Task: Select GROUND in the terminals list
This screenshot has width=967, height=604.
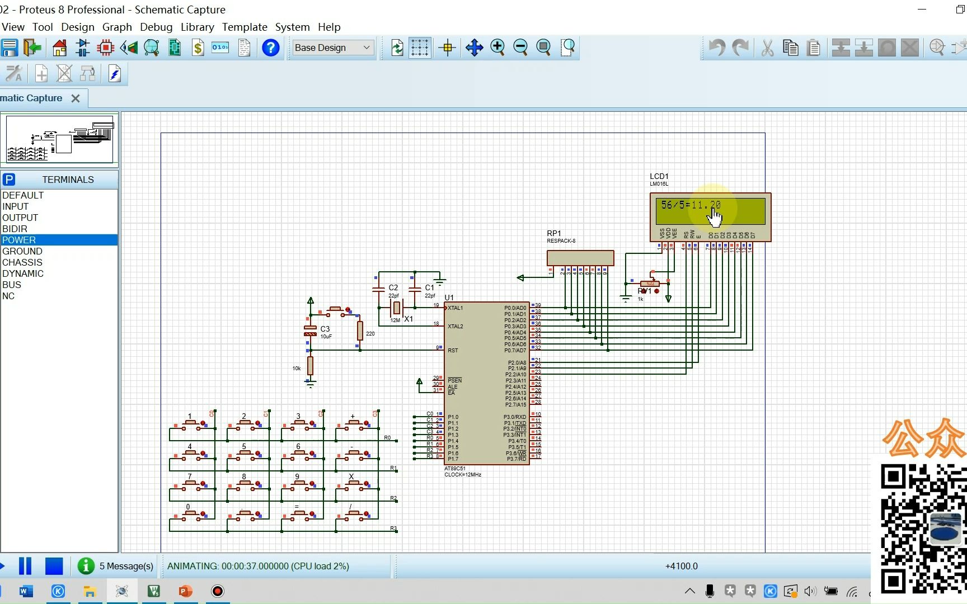Action: pos(22,251)
